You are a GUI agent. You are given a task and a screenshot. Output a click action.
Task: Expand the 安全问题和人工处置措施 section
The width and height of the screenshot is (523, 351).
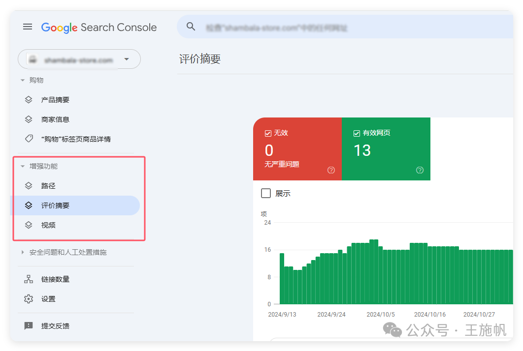tap(22, 252)
